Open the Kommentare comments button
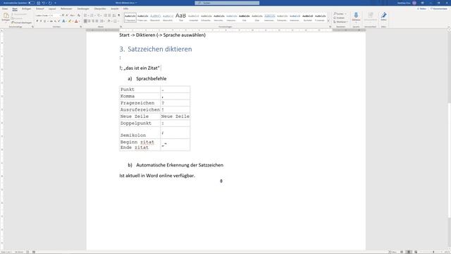451x254 pixels. pyautogui.click(x=439, y=8)
